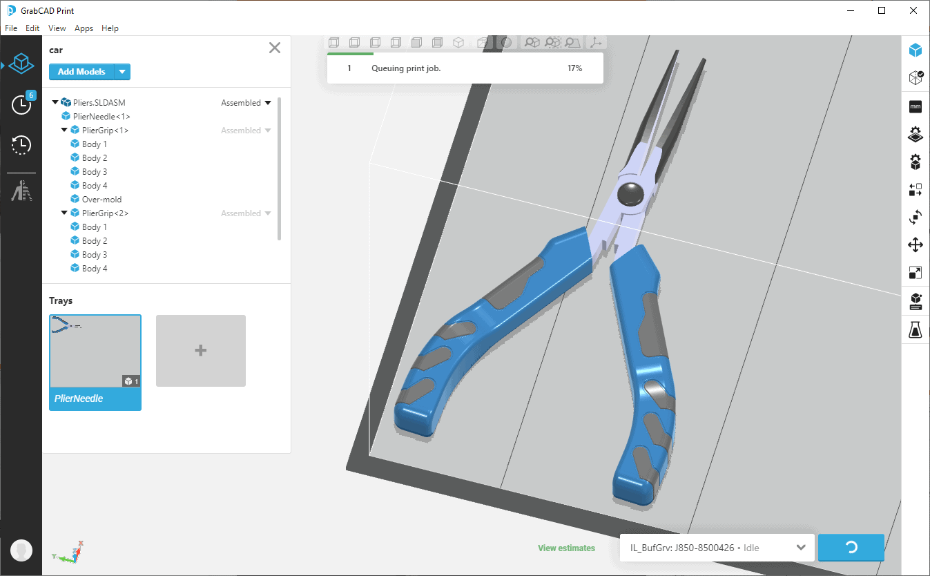Select the Orient rotate tool
Screen dimensions: 930x576
pos(916,218)
